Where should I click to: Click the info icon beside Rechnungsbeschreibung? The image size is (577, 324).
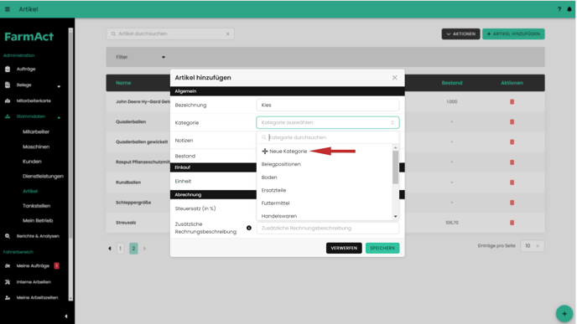click(249, 228)
